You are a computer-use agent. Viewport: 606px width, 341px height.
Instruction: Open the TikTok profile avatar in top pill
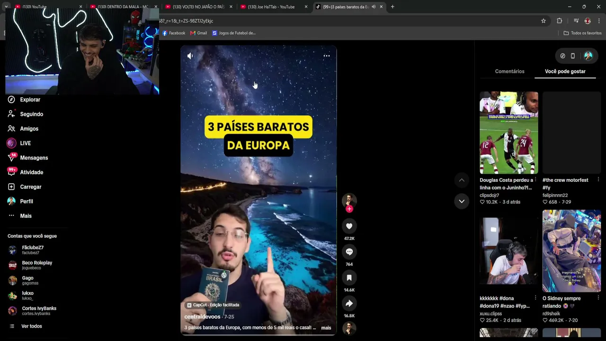tap(588, 56)
